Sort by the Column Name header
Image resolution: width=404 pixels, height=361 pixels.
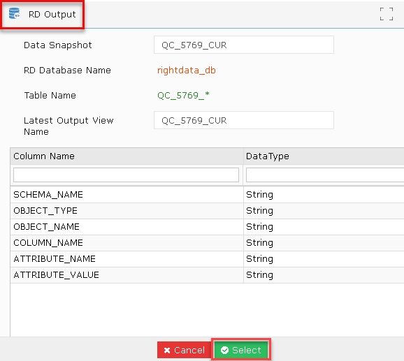(127, 156)
